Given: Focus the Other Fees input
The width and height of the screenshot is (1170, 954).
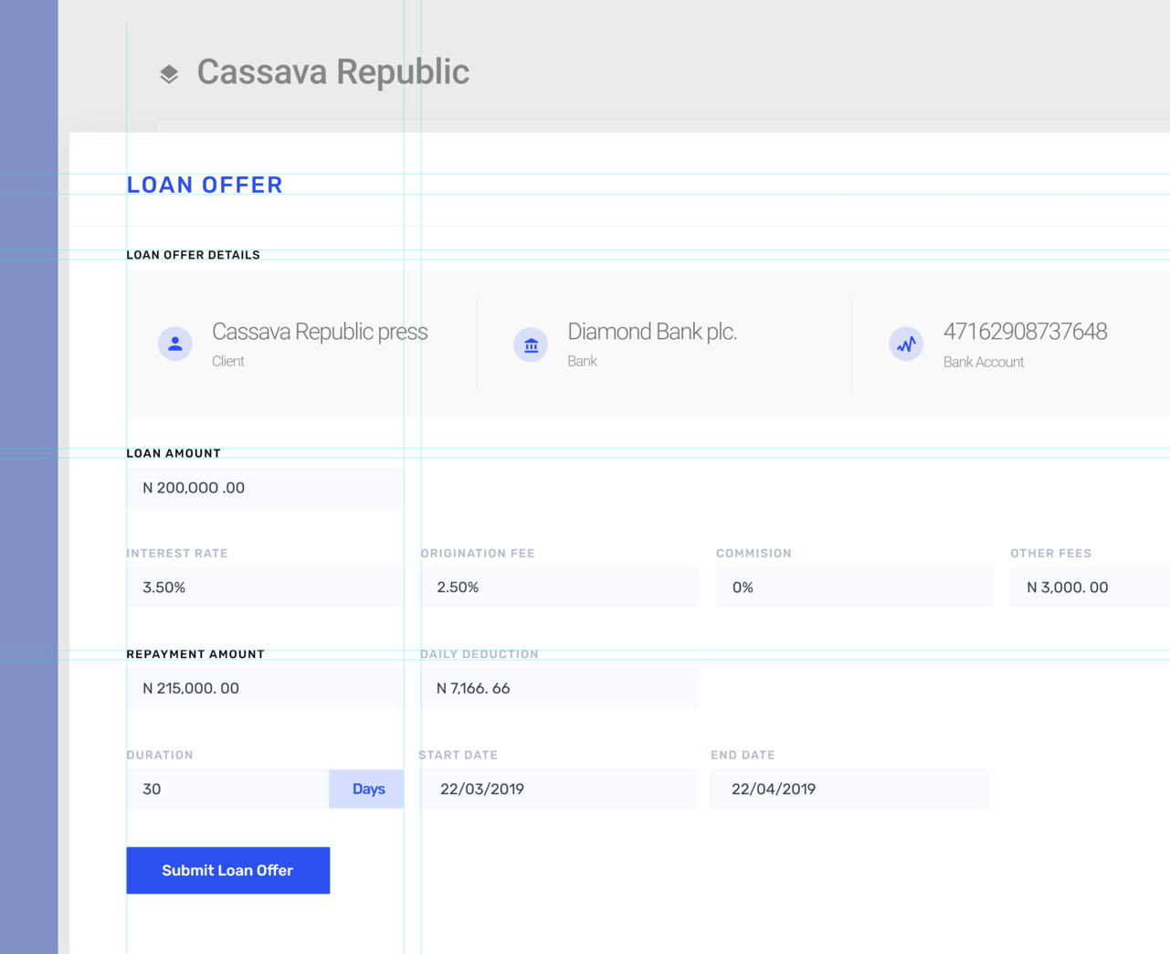Looking at the screenshot, I should click(1089, 588).
